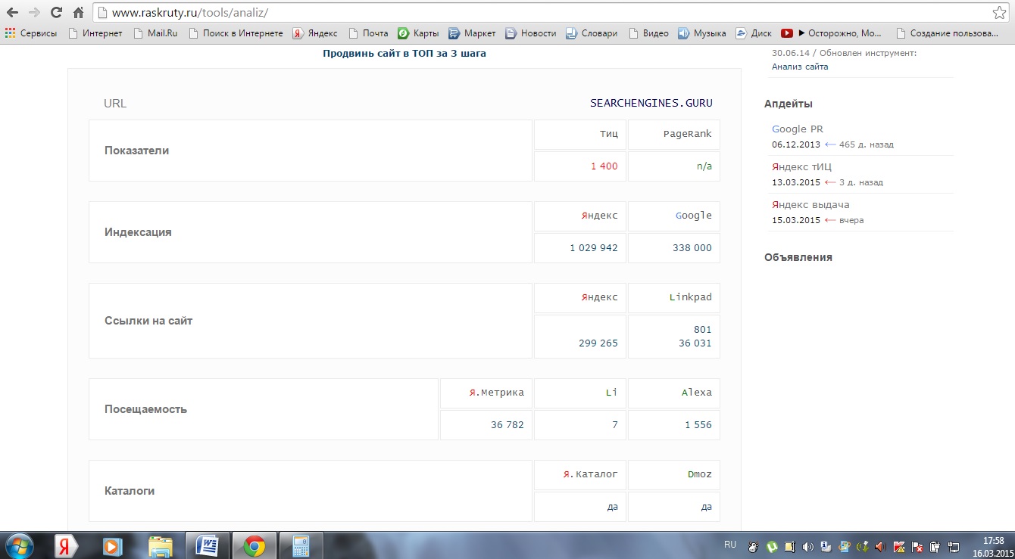Open the uTorrent tray icon
Viewport: 1015px width, 559px height.
pyautogui.click(x=771, y=546)
